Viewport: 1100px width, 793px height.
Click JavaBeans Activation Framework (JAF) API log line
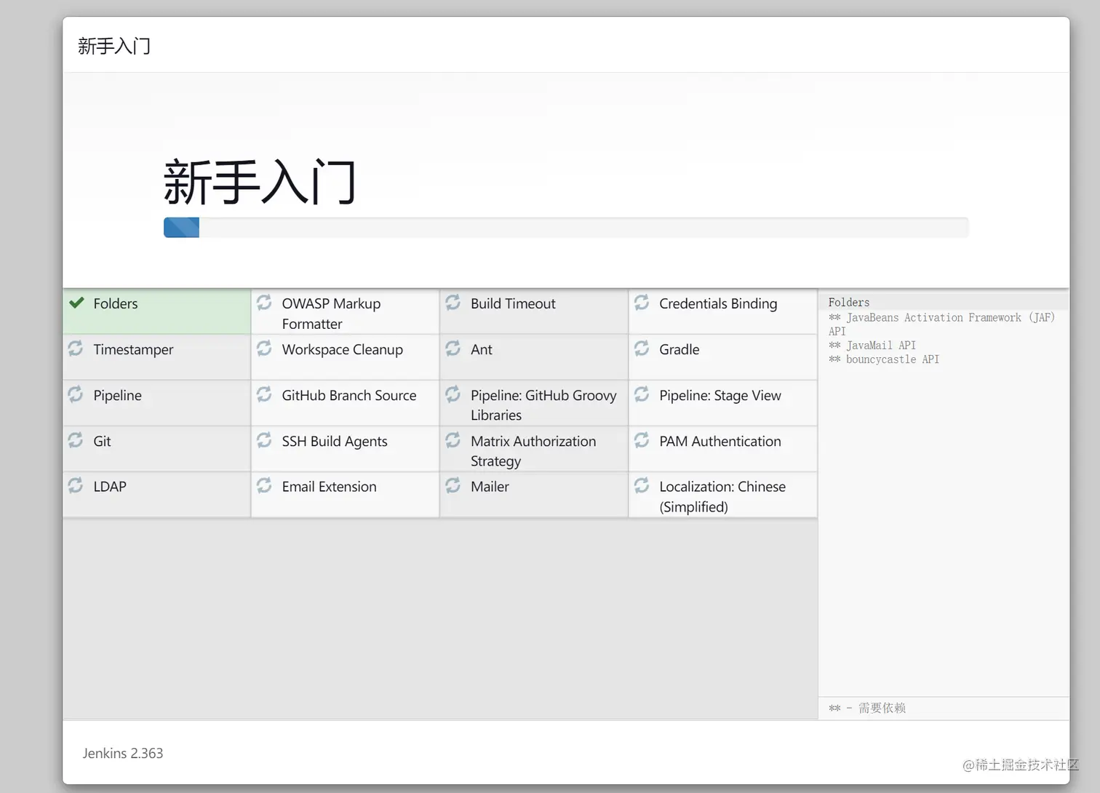tap(941, 324)
